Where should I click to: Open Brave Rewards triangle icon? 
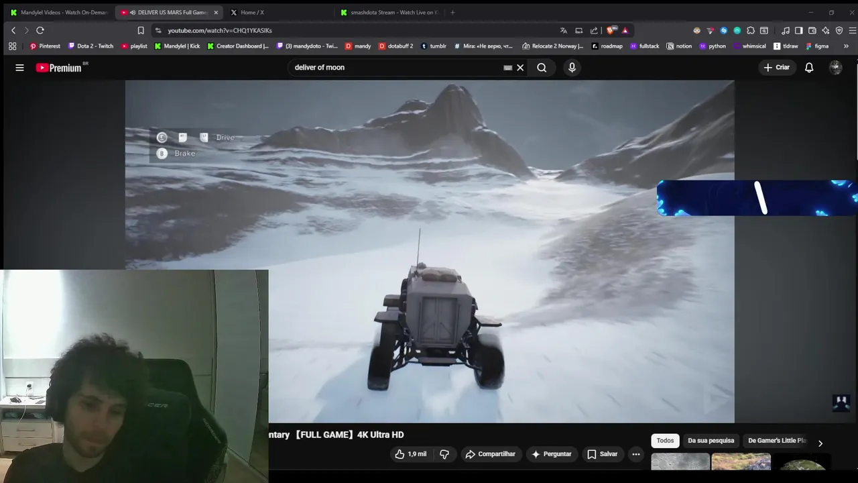[x=625, y=30]
